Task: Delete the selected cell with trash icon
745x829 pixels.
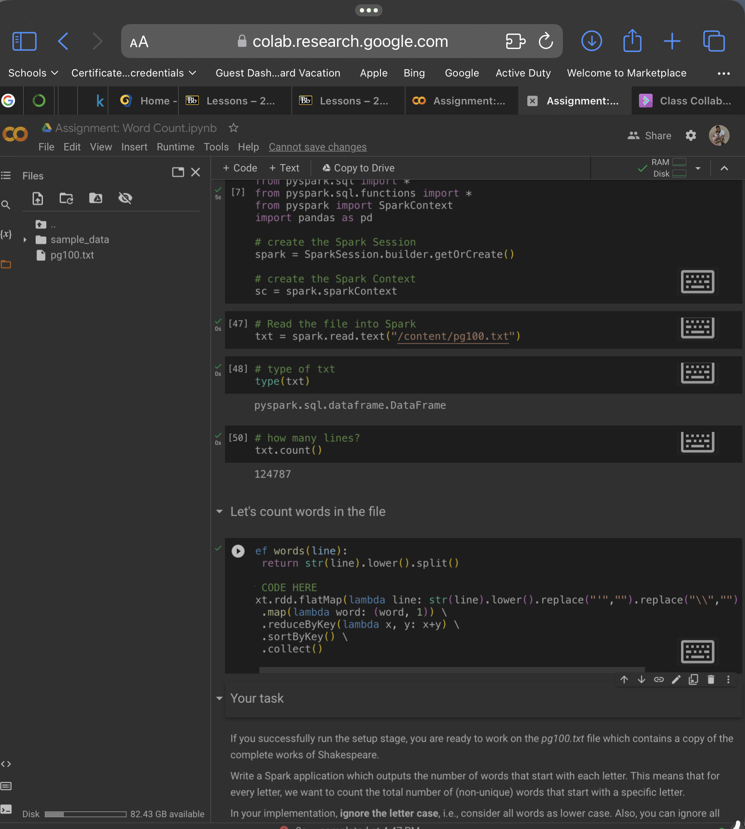Action: pyautogui.click(x=711, y=679)
